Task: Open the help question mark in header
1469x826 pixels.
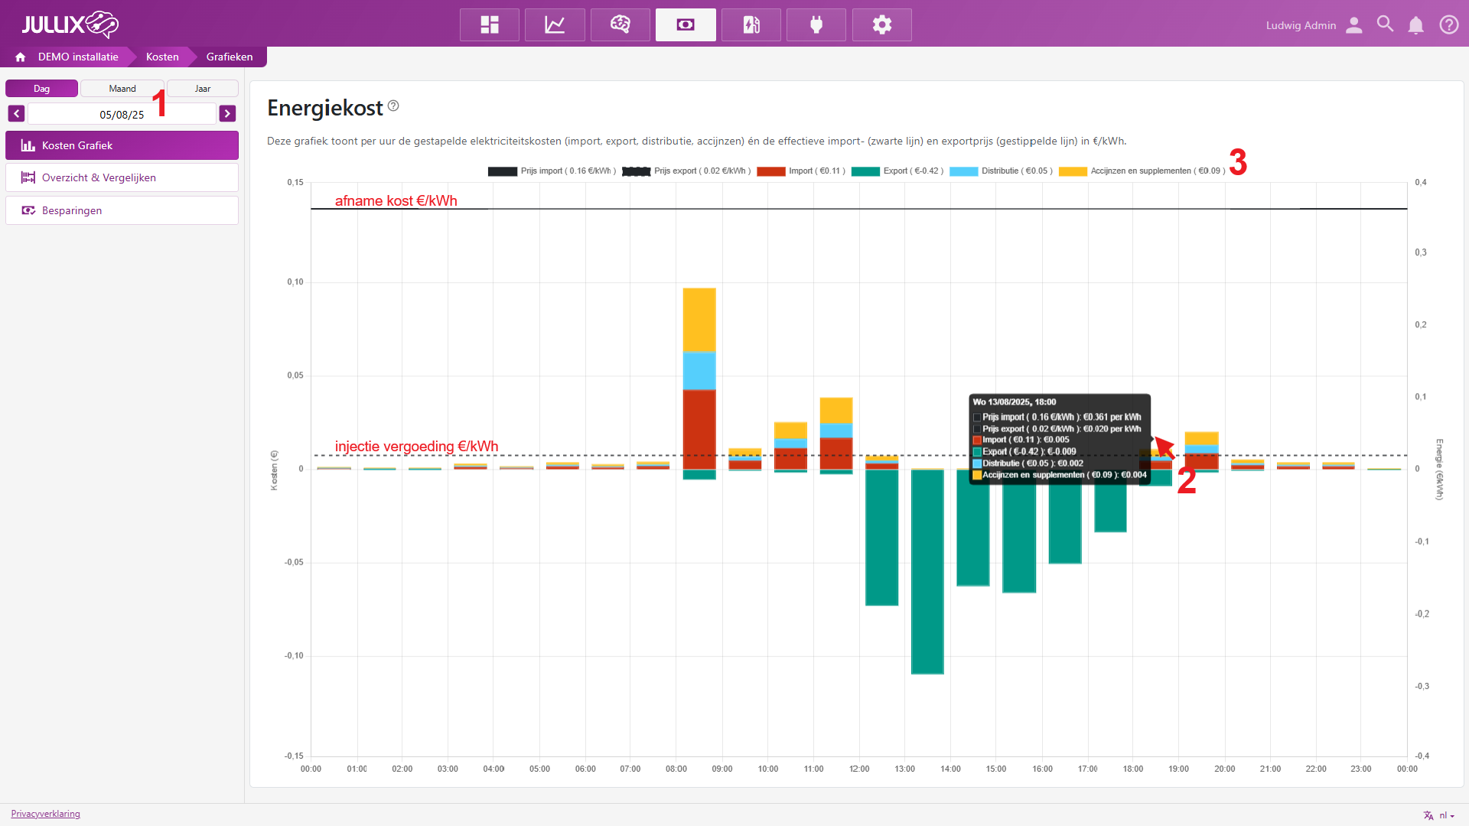Action: click(x=1448, y=24)
